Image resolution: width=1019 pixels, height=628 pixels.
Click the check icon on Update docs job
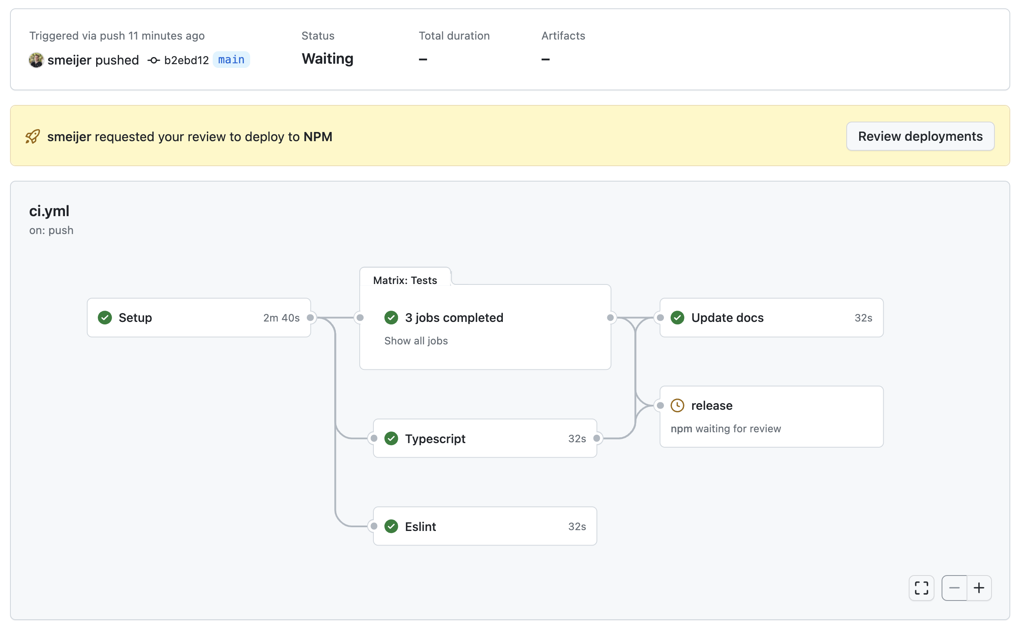(x=677, y=317)
